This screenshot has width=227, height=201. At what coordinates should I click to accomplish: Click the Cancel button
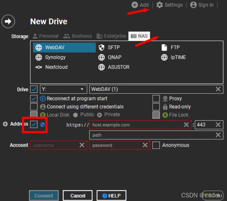click(x=78, y=196)
